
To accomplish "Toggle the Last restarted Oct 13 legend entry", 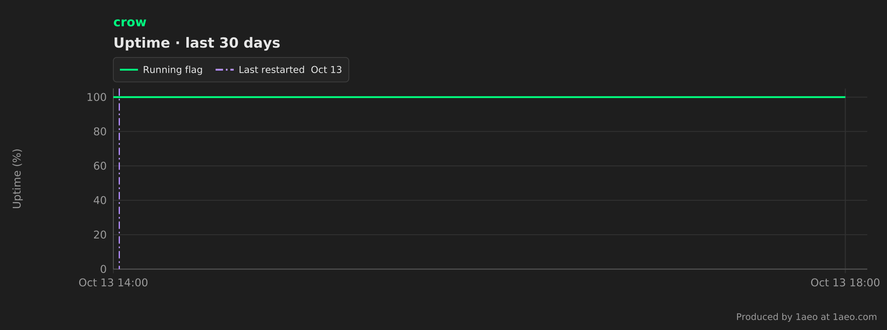I will (x=279, y=70).
